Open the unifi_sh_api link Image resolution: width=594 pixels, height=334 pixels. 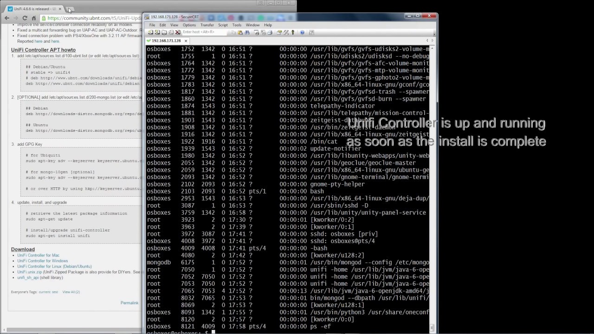(28, 277)
